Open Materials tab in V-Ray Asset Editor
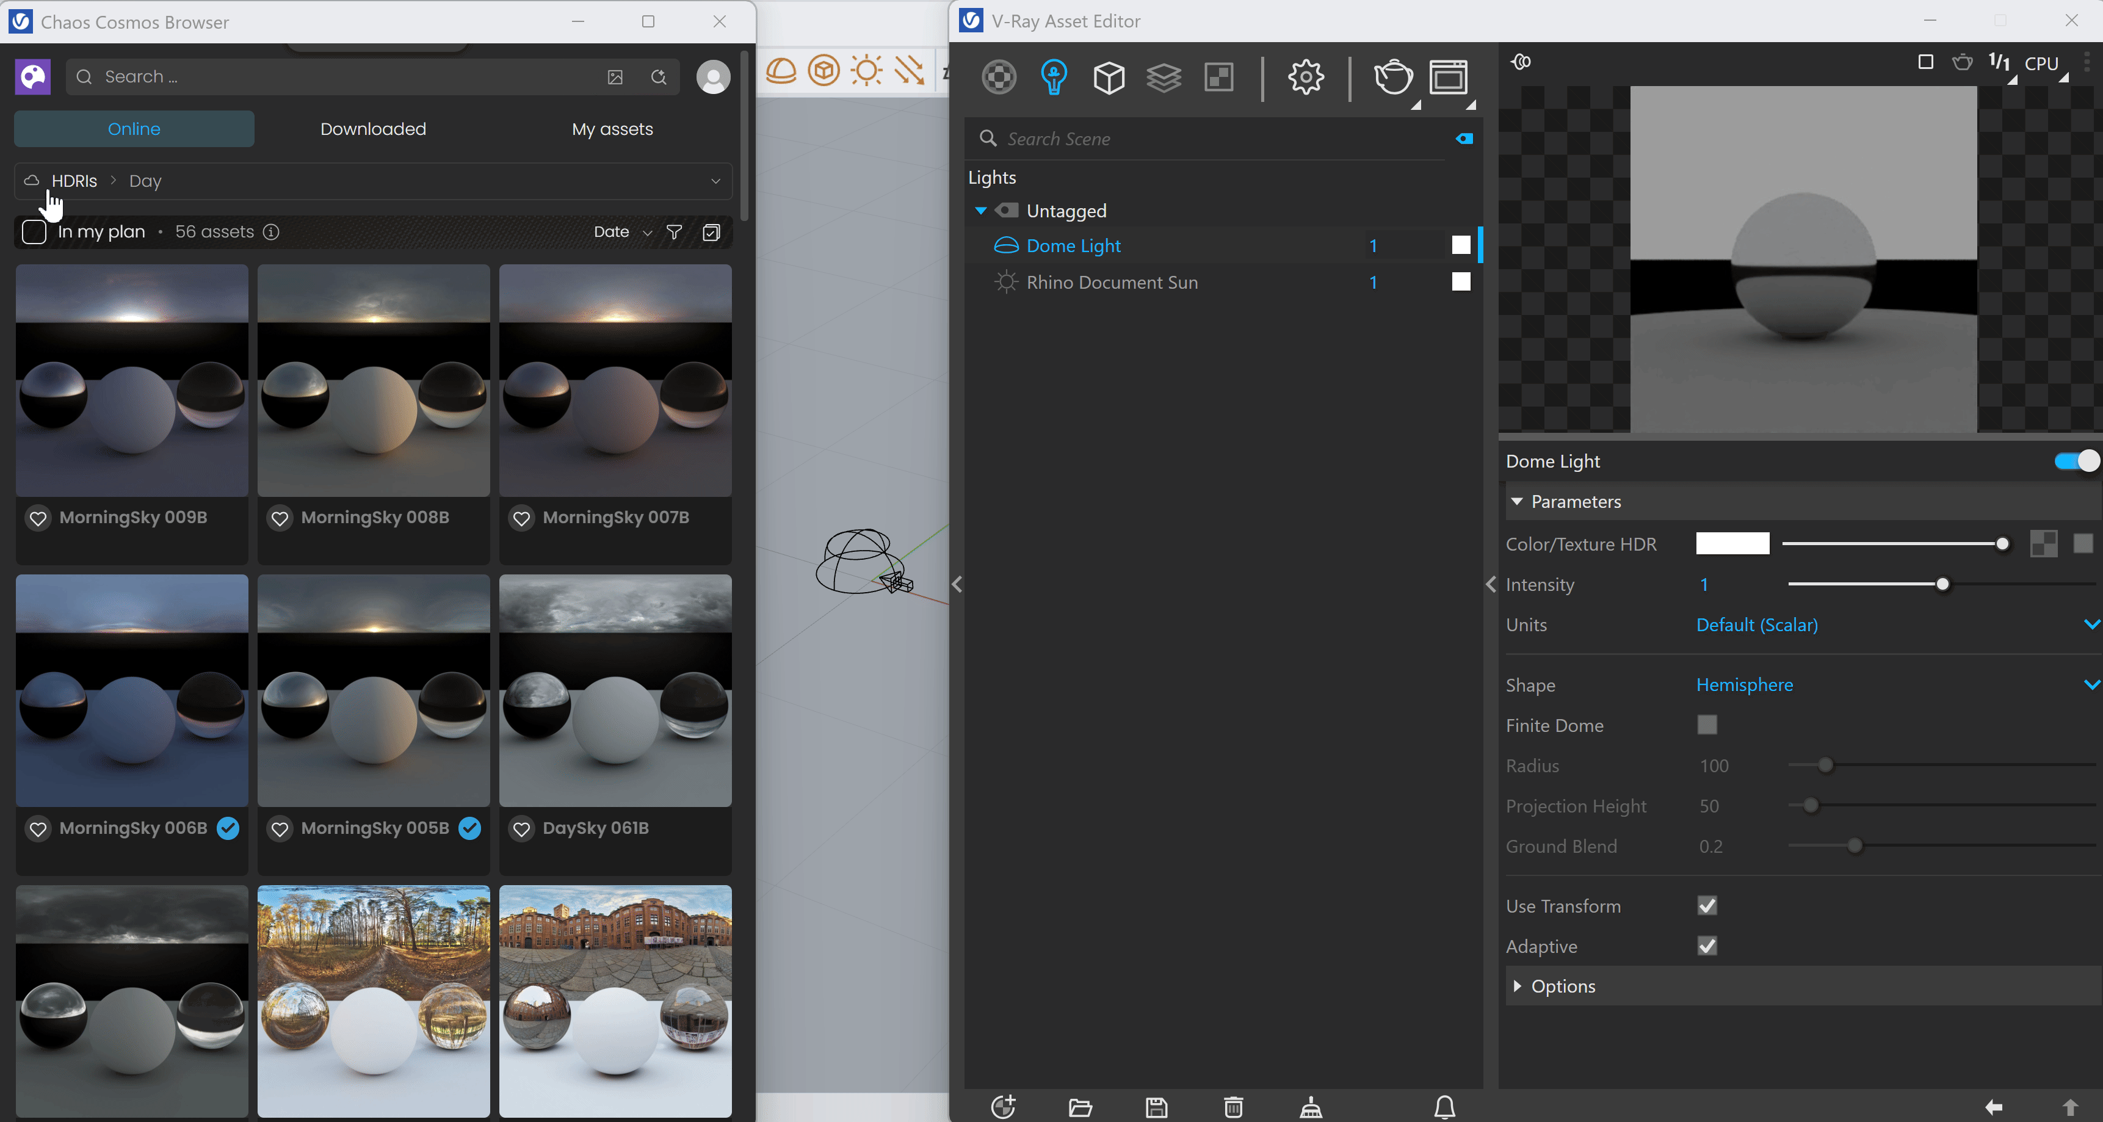Image resolution: width=2103 pixels, height=1122 pixels. (999, 78)
